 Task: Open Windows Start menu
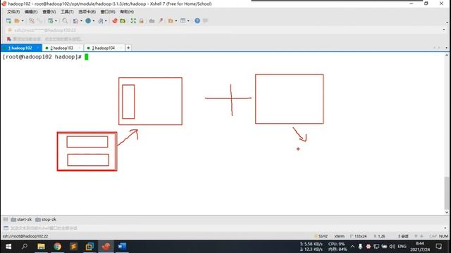click(x=8, y=247)
